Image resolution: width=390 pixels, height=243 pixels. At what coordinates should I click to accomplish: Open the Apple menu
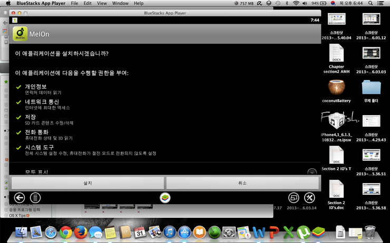point(8,3)
